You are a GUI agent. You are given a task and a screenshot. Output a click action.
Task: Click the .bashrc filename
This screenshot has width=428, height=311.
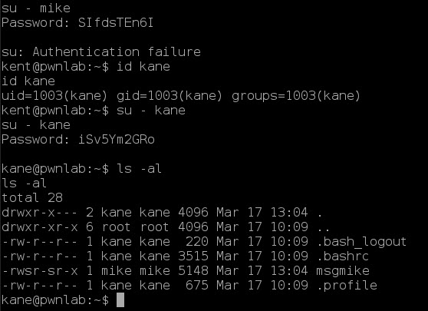[344, 256]
